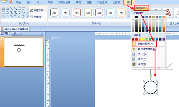Open the 格式 ribbon tab
Screen dimensions: 179x107
pos(129,2)
